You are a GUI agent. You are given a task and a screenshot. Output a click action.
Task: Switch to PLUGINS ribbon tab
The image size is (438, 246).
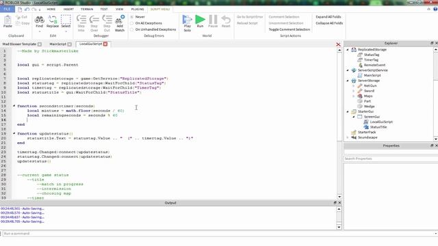tap(138, 9)
